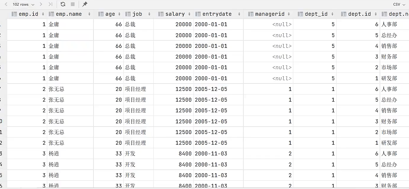Click table icon beside entrydate header
Image resolution: width=409 pixels, height=189 pixels.
[x=198, y=14]
